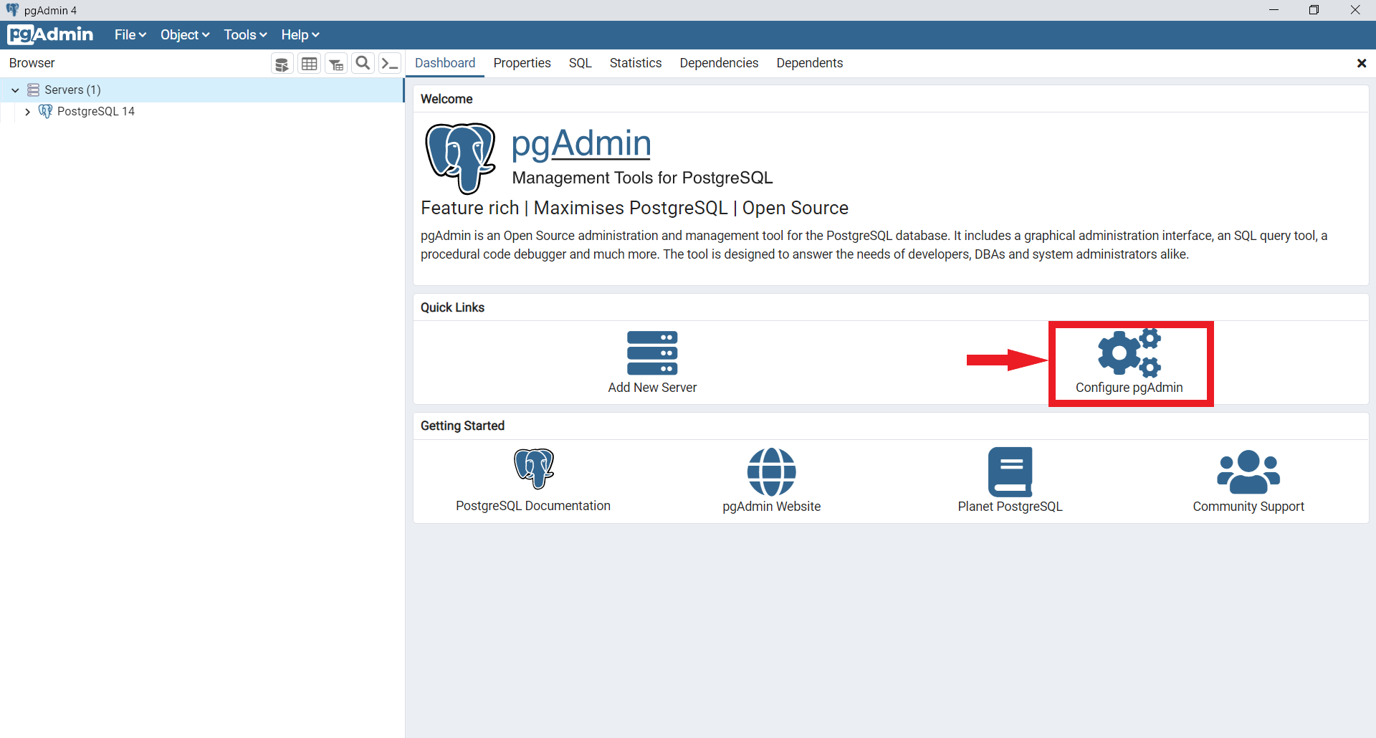
Task: Click 'Management Tools for PostgreSQL' subtitle
Action: 642,178
